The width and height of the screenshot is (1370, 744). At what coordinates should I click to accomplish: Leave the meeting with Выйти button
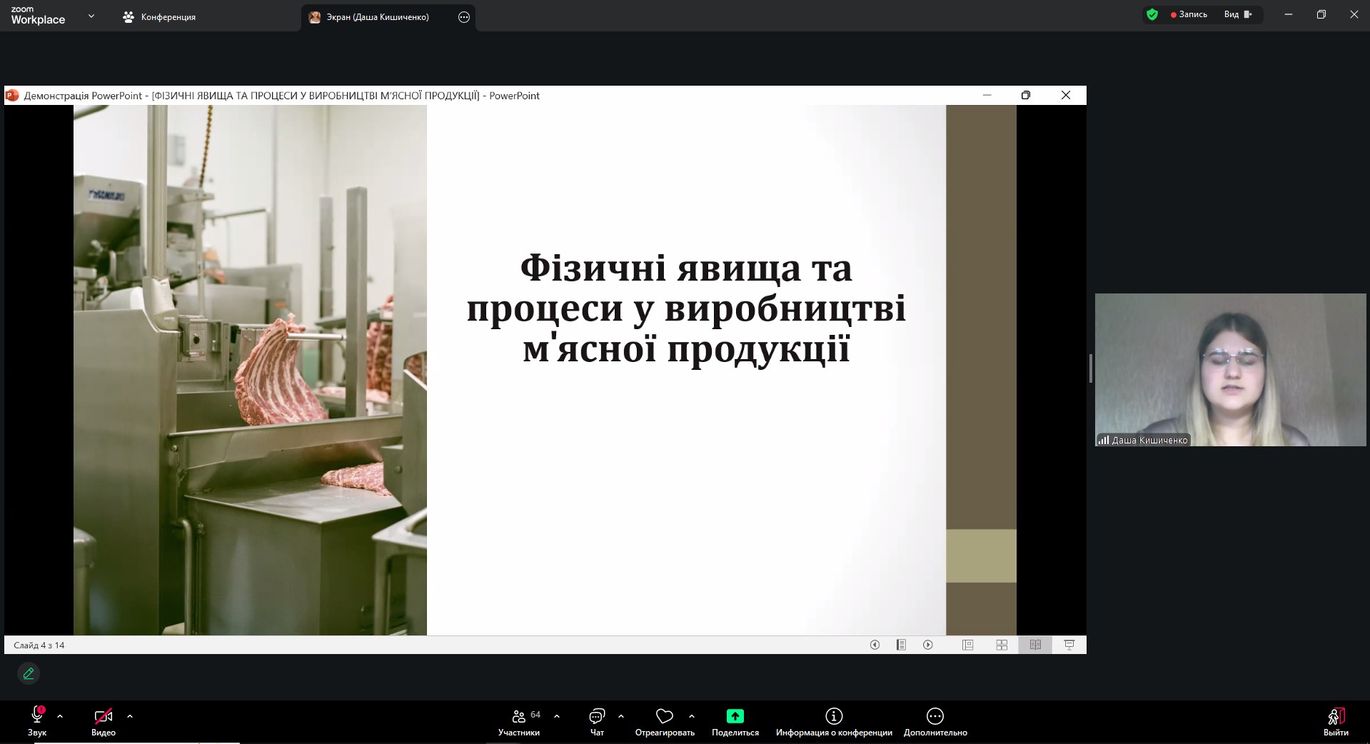(x=1335, y=721)
